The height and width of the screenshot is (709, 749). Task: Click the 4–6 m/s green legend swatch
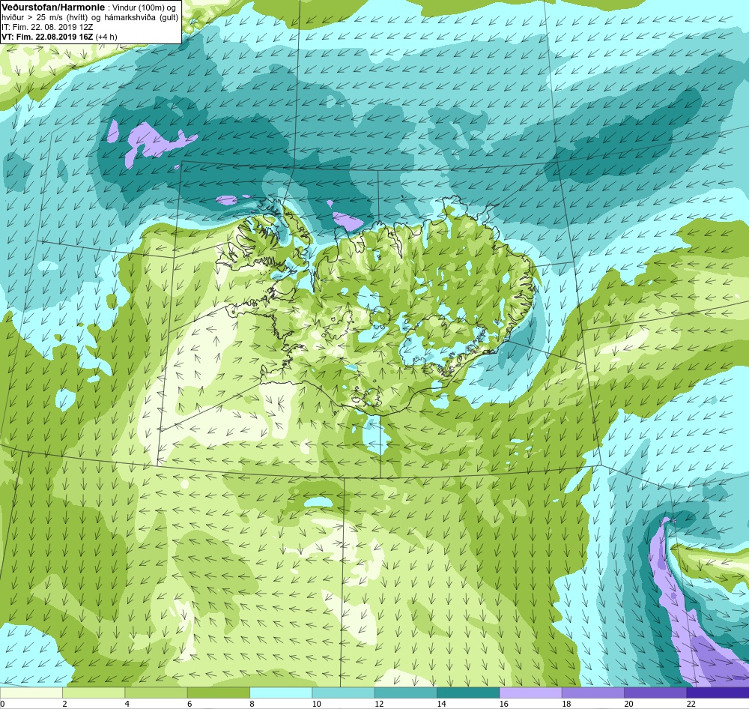point(157,693)
